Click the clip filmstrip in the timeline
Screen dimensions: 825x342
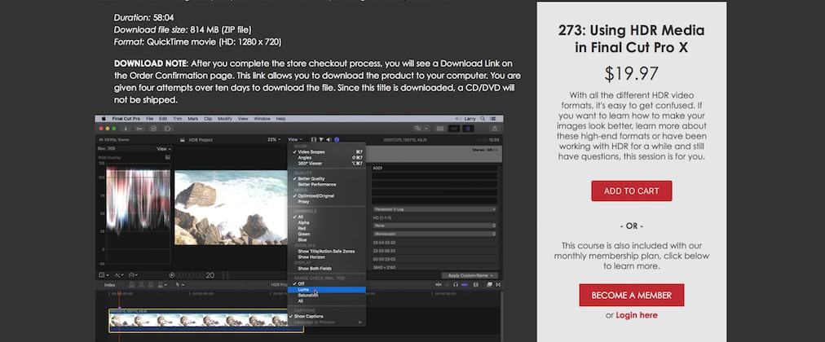coord(206,321)
